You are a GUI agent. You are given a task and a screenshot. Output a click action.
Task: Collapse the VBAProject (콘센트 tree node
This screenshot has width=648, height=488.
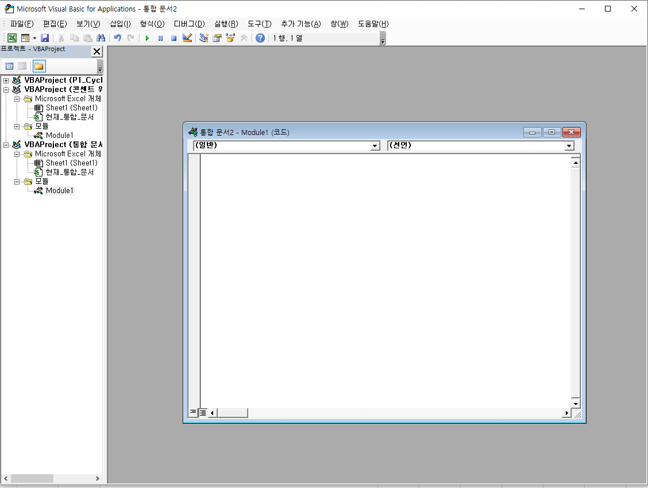(x=6, y=89)
